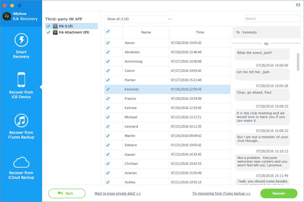The height and width of the screenshot is (202, 304).
Task: Click the 'It is the club meeting' message
Action: click(x=262, y=117)
